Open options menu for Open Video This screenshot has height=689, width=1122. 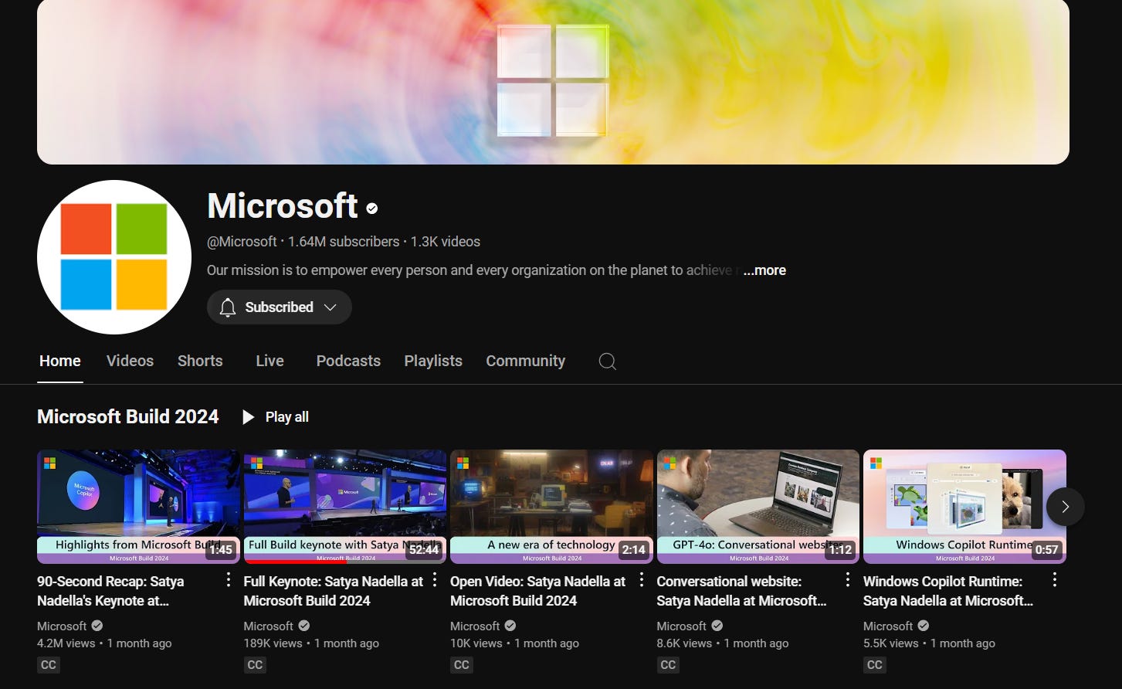[x=642, y=580]
